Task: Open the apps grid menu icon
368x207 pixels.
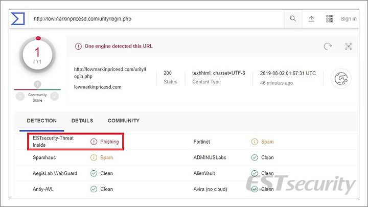Action: point(330,19)
